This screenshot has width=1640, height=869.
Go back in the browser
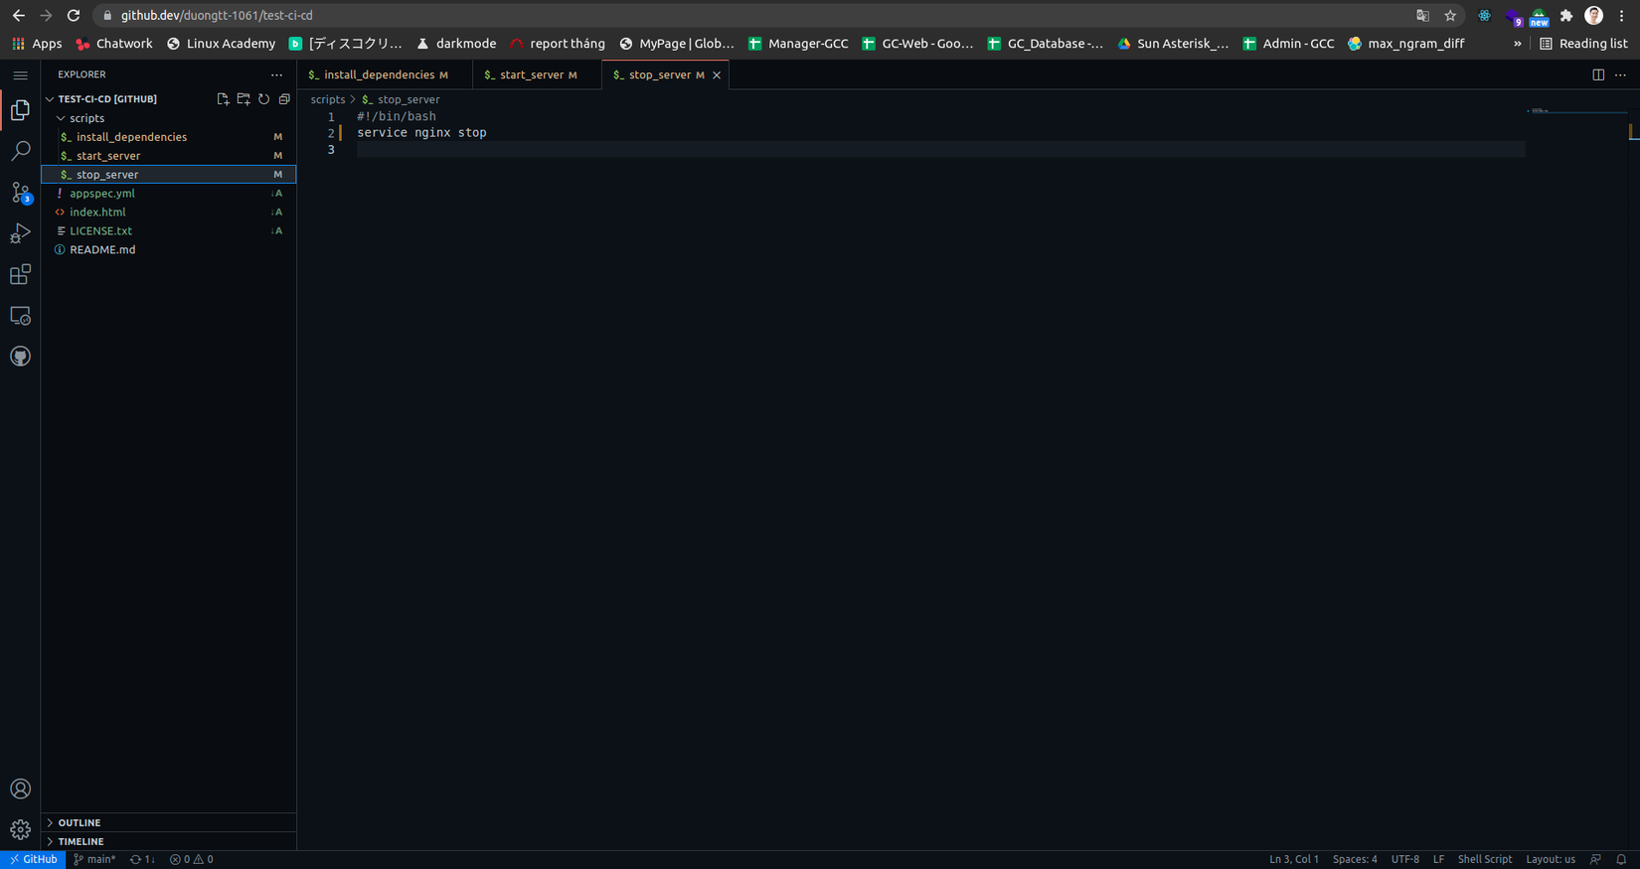pos(19,16)
